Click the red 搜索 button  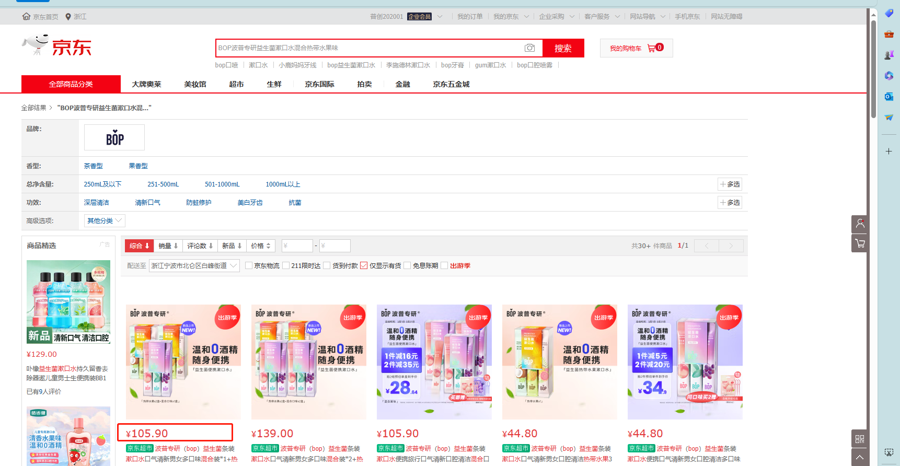coord(563,48)
